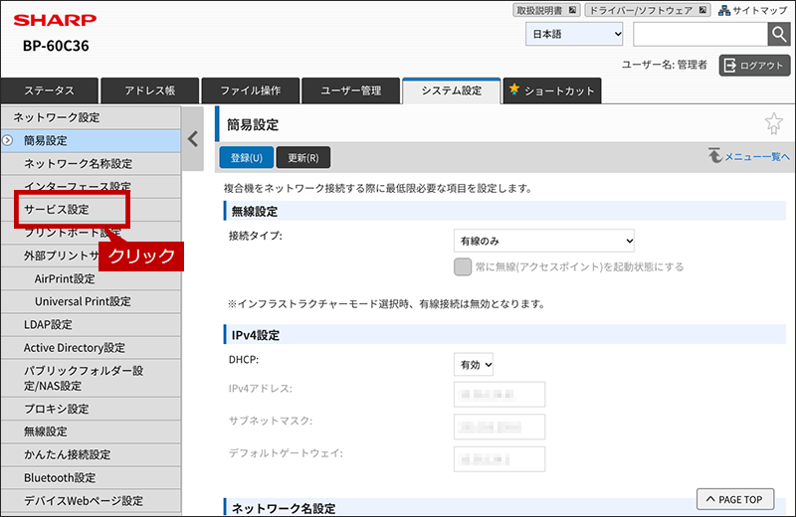
Task: Click the PAGE TOP button
Action: [x=735, y=499]
